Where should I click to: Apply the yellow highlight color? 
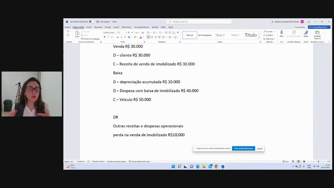pos(135,37)
